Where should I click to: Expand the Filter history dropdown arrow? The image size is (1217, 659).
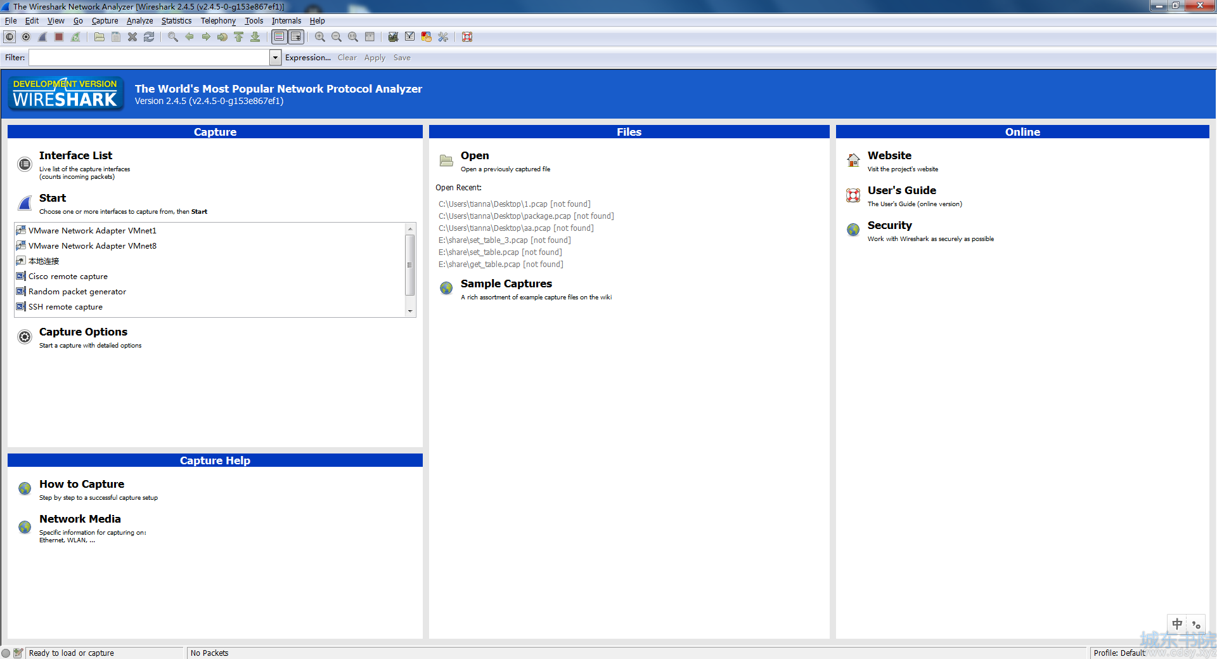tap(275, 58)
